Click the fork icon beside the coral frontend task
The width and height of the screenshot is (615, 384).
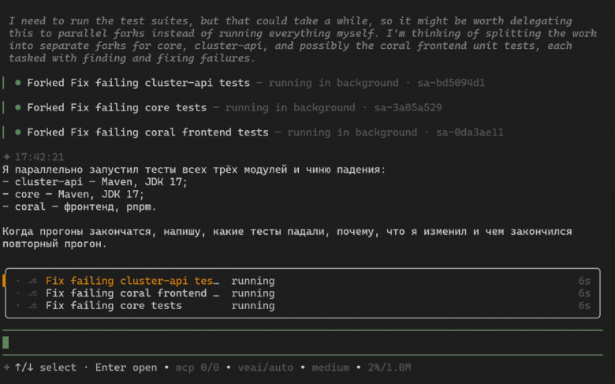32,293
